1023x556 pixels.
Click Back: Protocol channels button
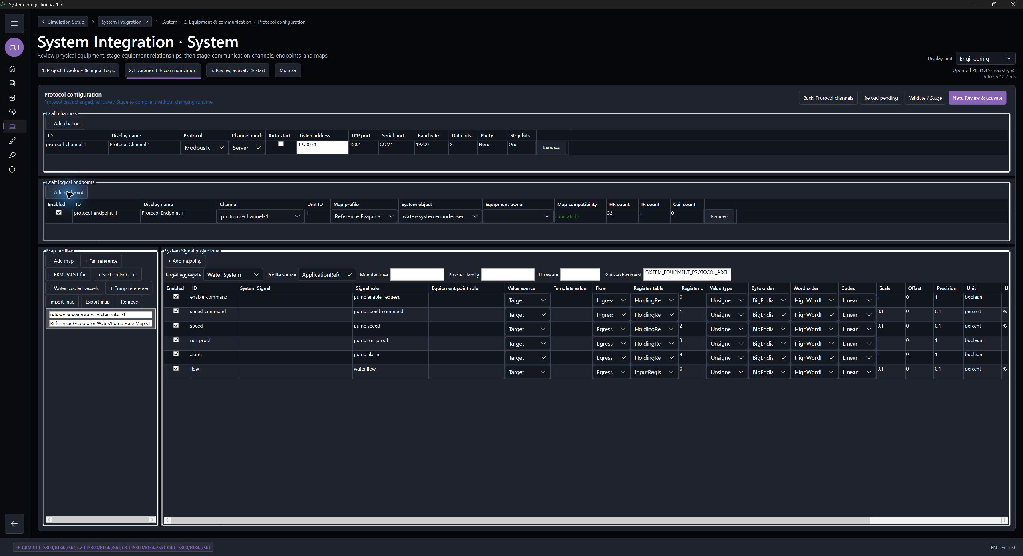point(828,98)
